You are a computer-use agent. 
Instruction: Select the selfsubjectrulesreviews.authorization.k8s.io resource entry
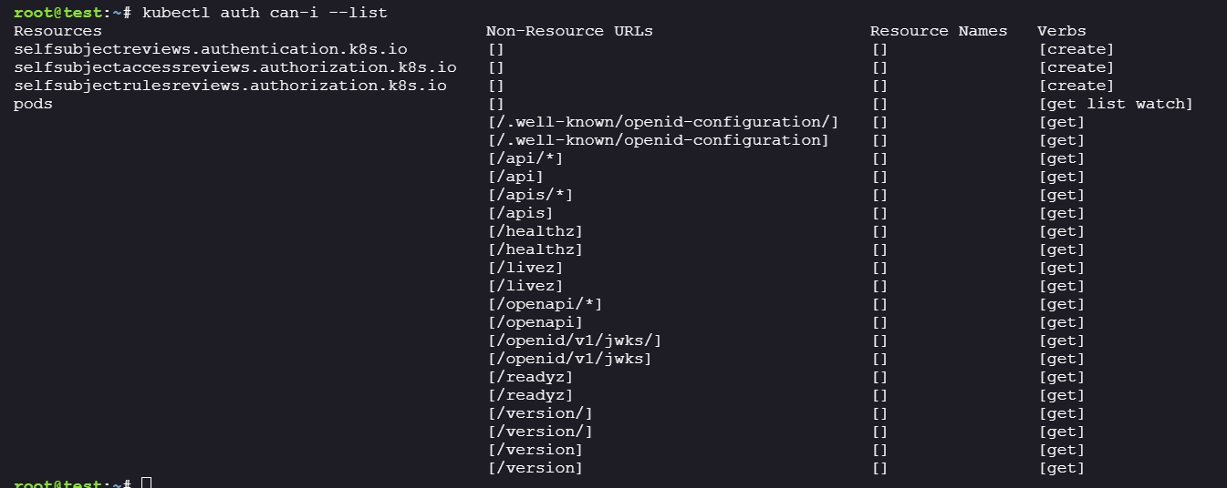point(230,86)
